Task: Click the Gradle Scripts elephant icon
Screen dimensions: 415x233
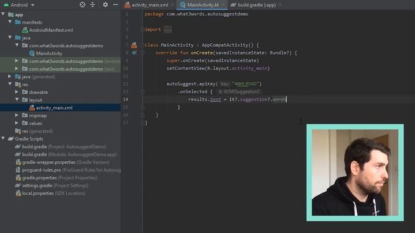Action: tap(10, 139)
